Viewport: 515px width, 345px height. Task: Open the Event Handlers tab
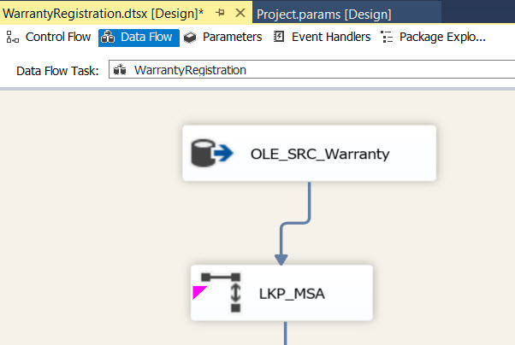pos(331,38)
